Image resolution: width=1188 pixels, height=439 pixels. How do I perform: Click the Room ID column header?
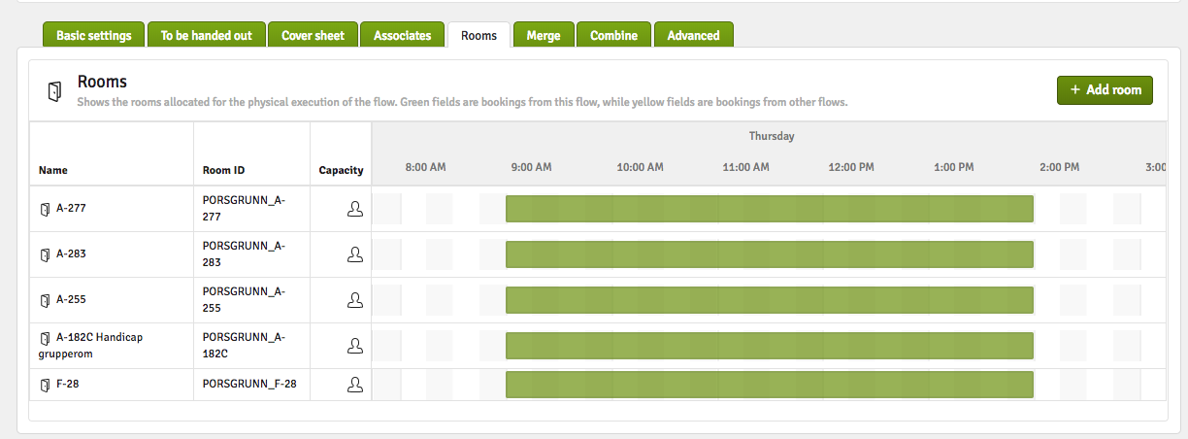(223, 170)
